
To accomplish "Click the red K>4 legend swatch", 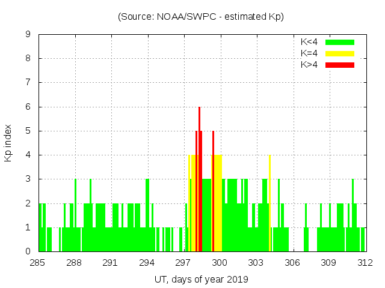I will (x=340, y=65).
